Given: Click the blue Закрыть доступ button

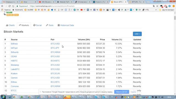Looking at the screenshot, I should click(x=122, y=92).
